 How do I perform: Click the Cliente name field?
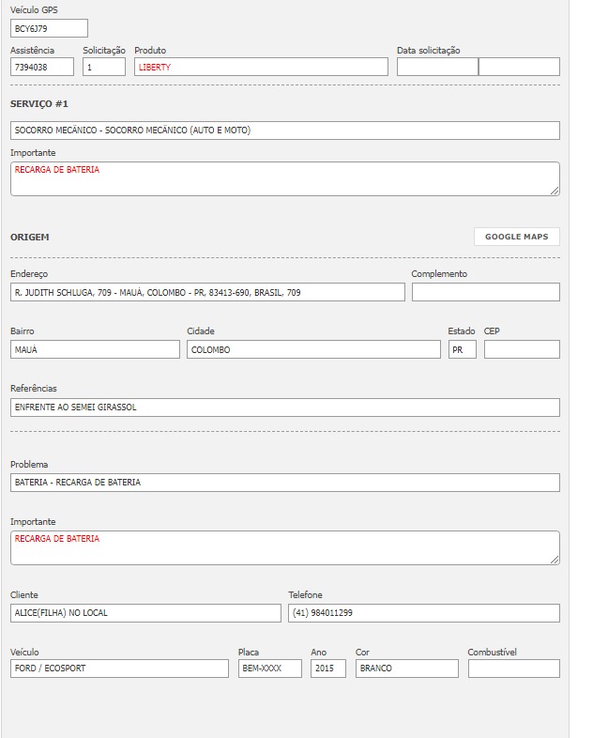[x=145, y=613]
